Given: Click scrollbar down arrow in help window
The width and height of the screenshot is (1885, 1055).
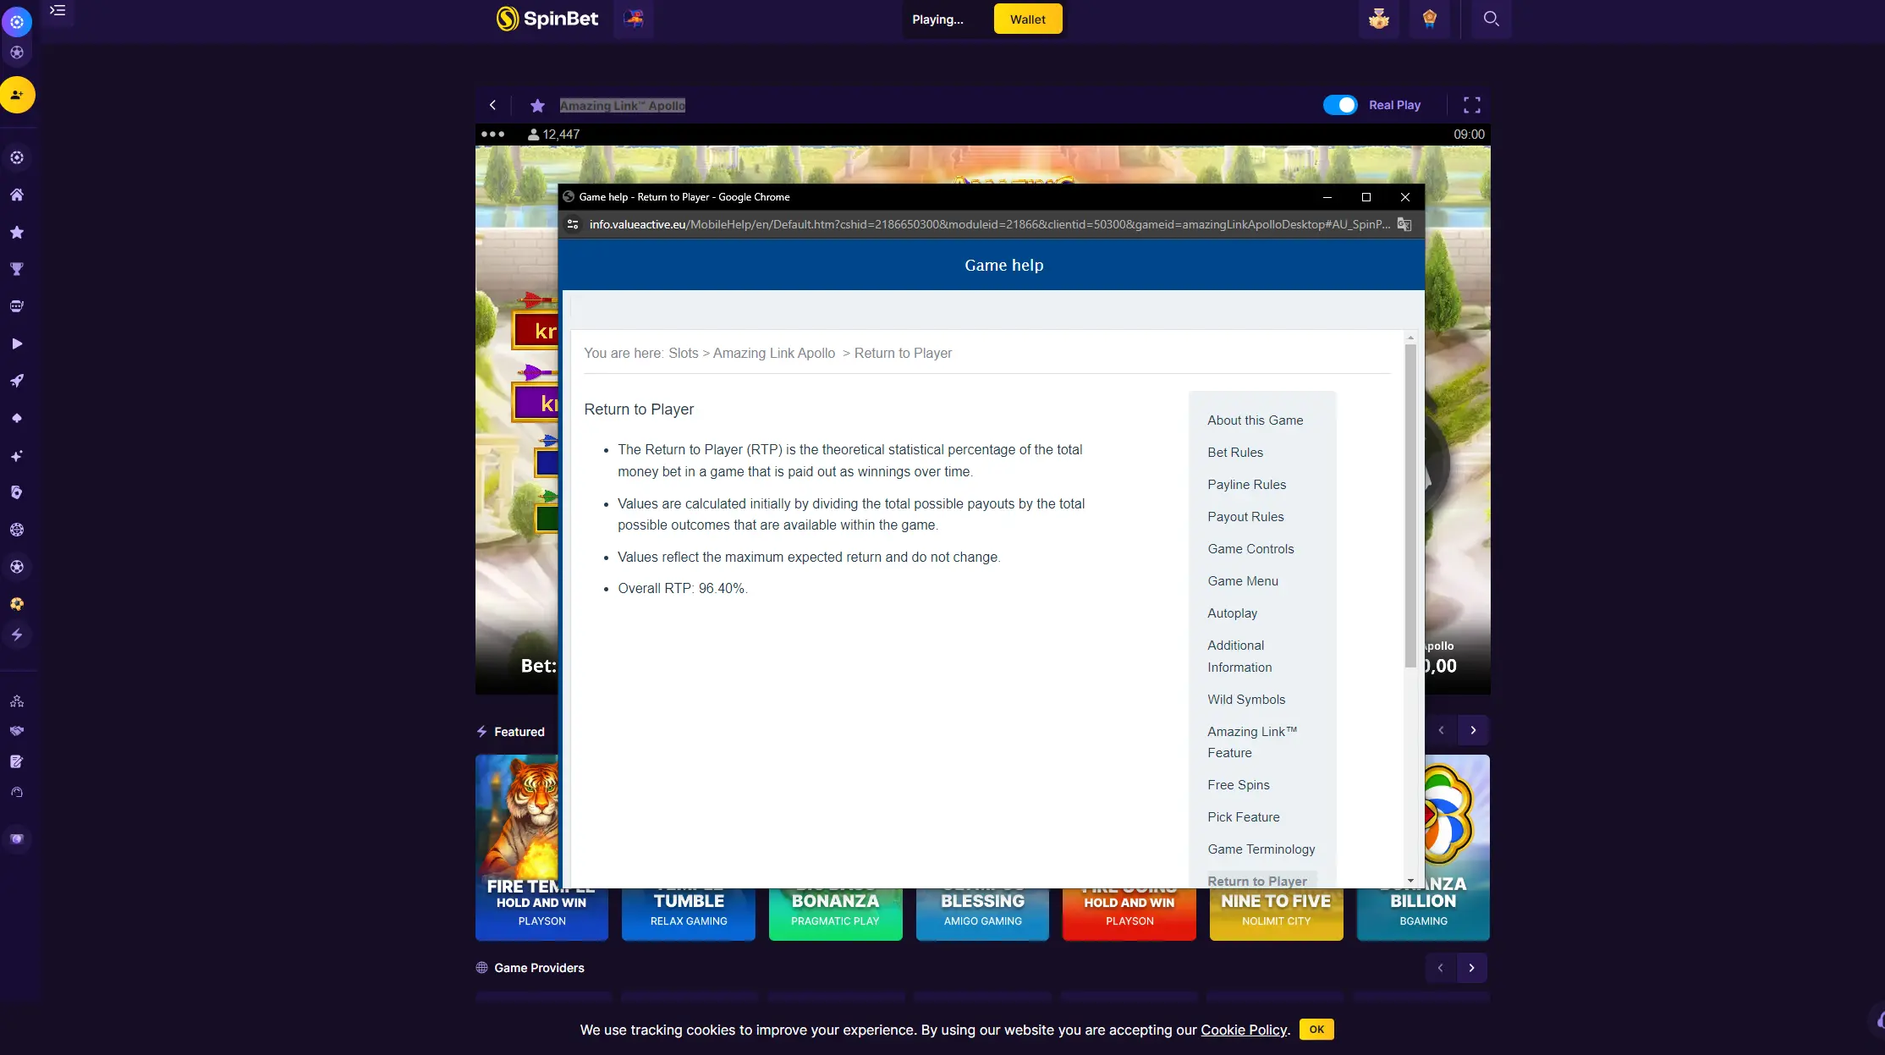Looking at the screenshot, I should (1410, 881).
